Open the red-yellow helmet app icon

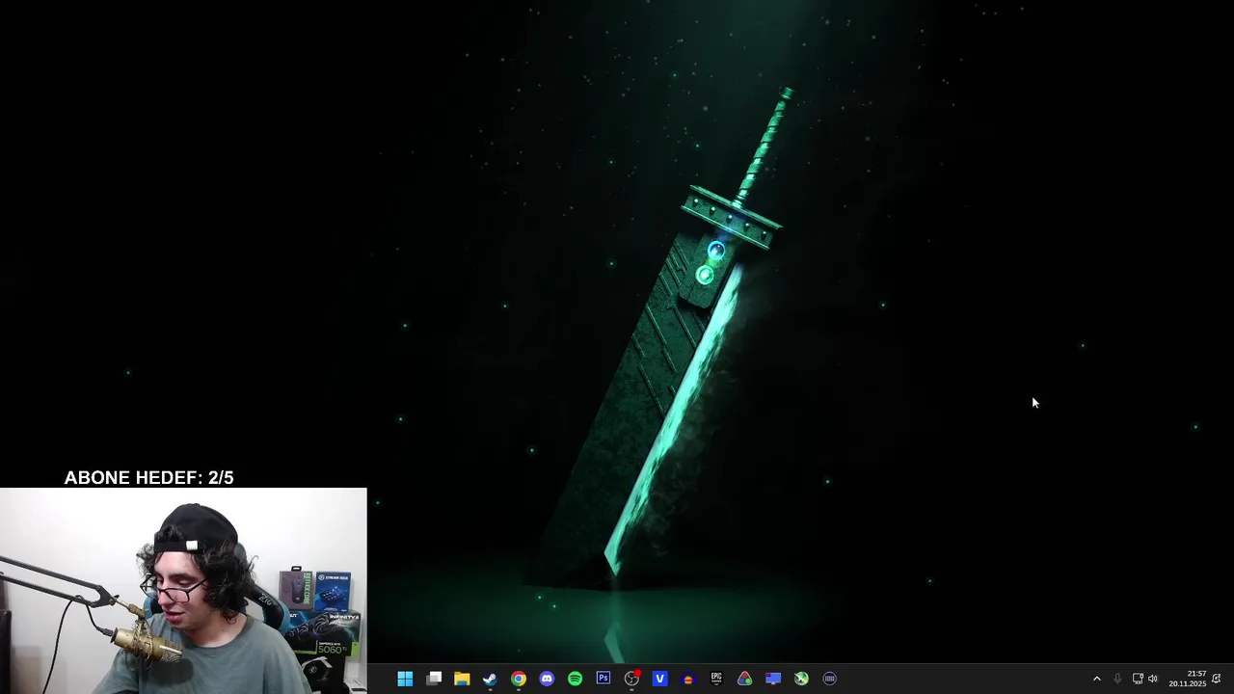[687, 679]
